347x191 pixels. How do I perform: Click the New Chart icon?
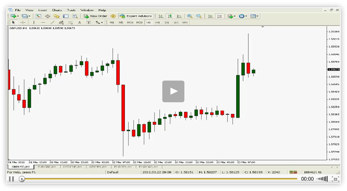point(13,16)
